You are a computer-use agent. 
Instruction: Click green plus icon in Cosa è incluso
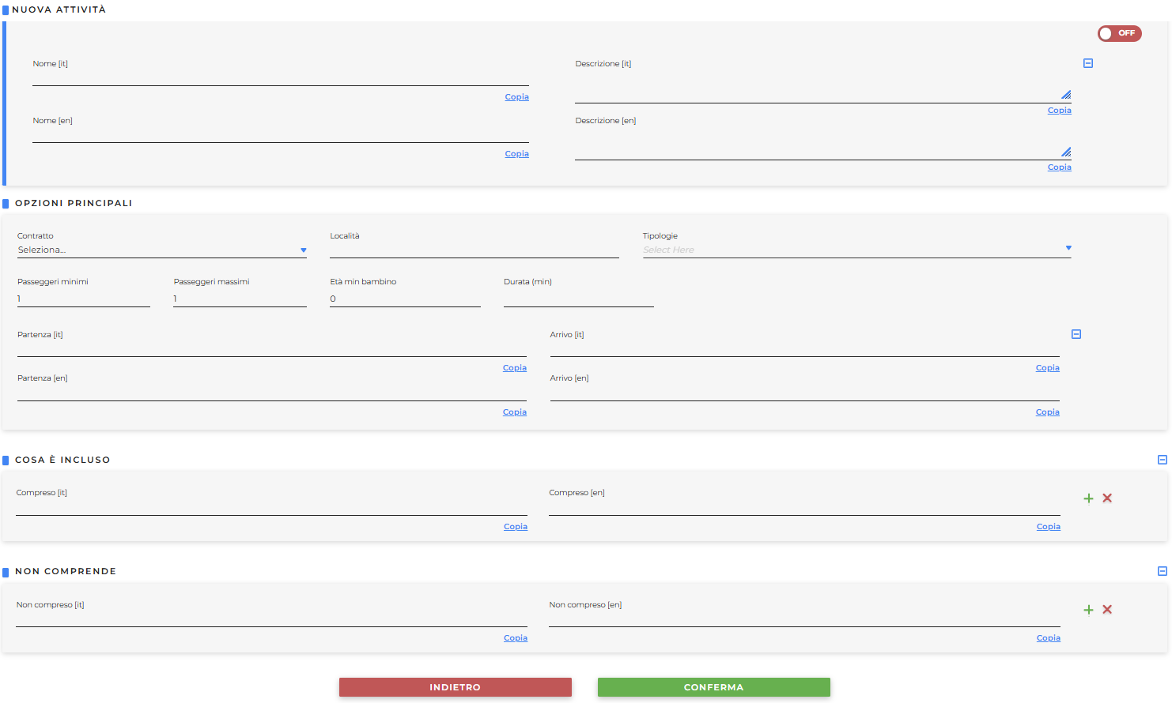coord(1088,498)
